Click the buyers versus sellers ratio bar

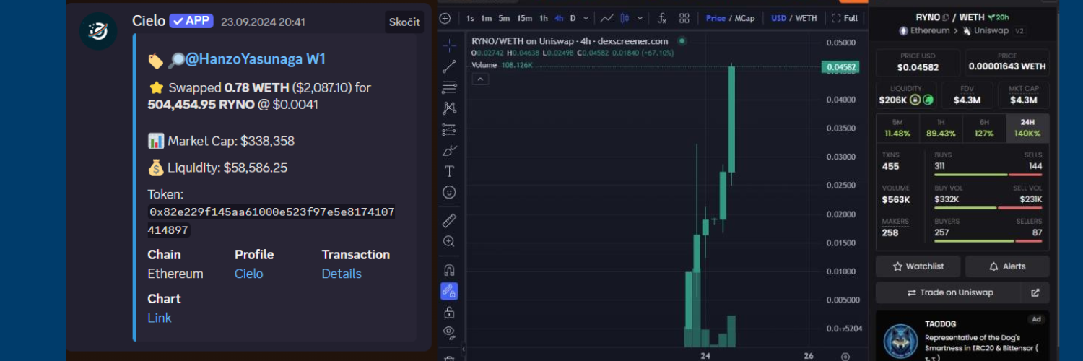[x=988, y=241]
